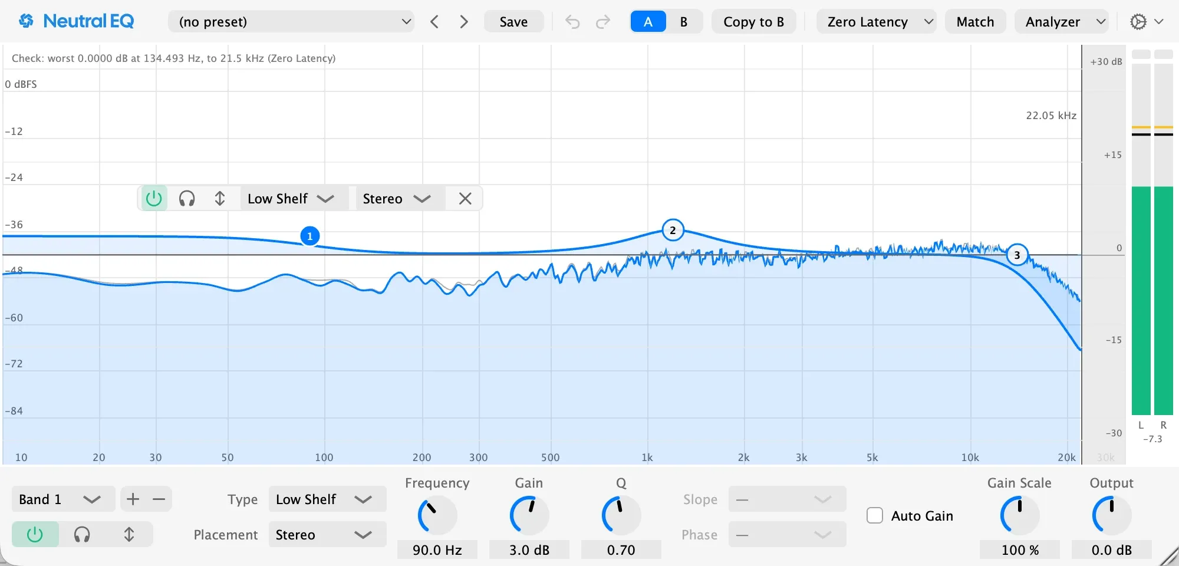Viewport: 1179px width, 566px height.
Task: Click bottom panel headphones solo icon
Action: [x=82, y=534]
